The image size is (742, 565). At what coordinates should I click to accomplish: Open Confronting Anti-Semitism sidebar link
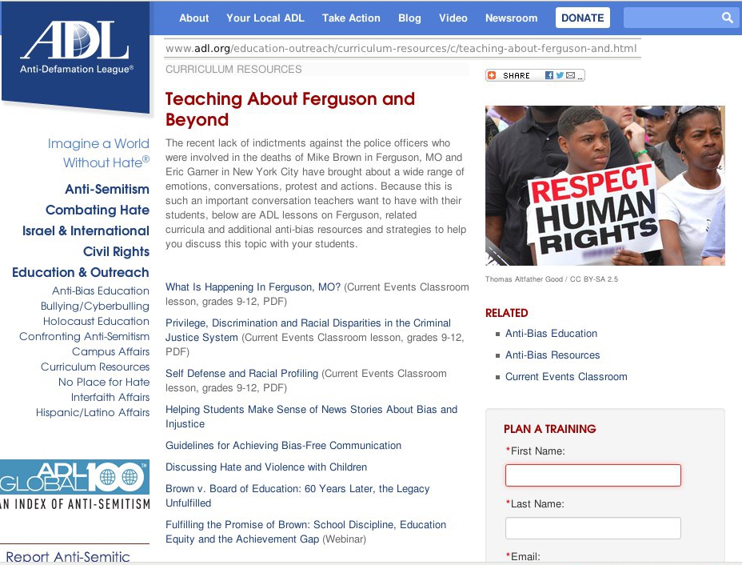click(84, 336)
